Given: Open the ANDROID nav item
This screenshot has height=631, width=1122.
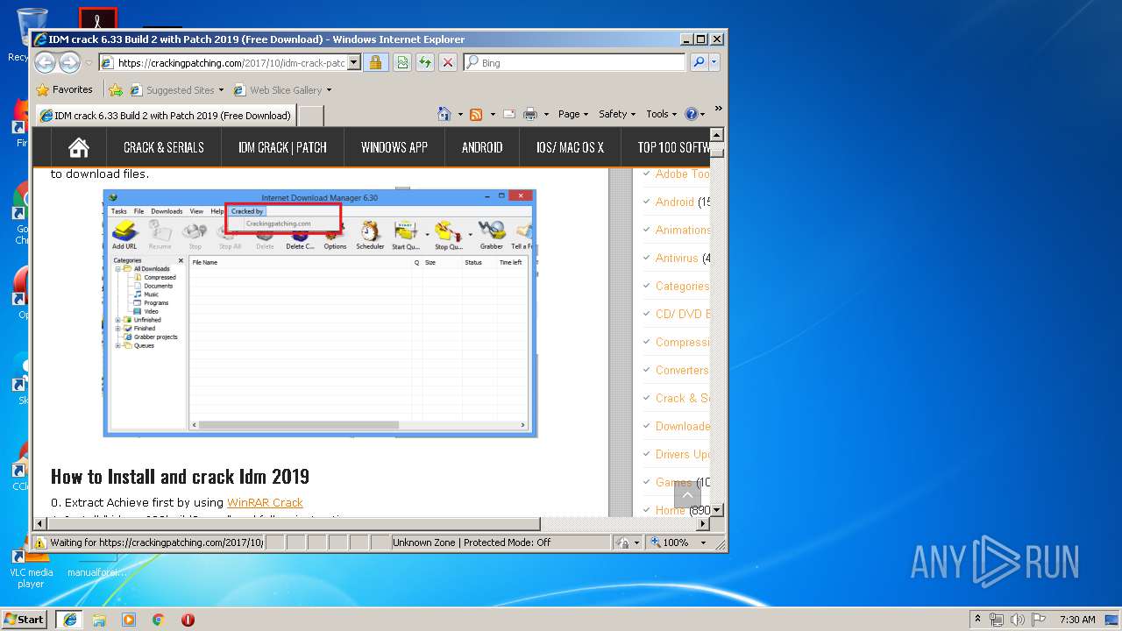Looking at the screenshot, I should pyautogui.click(x=482, y=147).
